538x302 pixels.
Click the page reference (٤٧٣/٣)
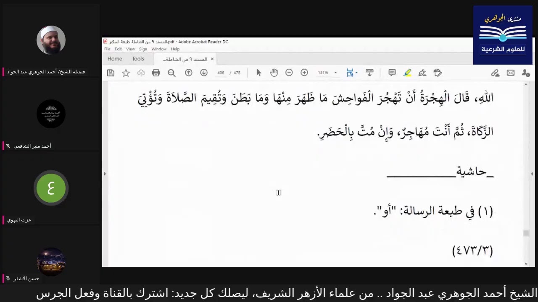pos(472,250)
